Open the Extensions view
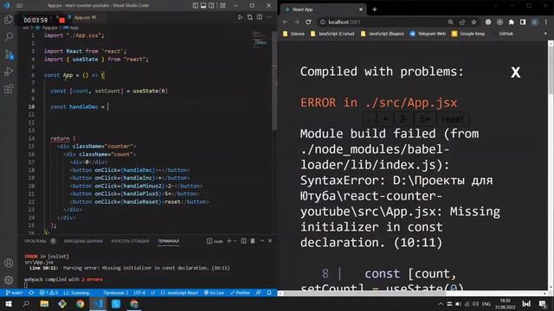The image size is (554, 311). click(9, 89)
